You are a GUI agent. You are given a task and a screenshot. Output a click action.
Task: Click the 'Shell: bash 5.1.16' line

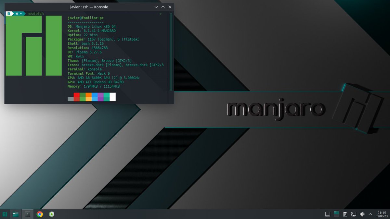pos(86,43)
